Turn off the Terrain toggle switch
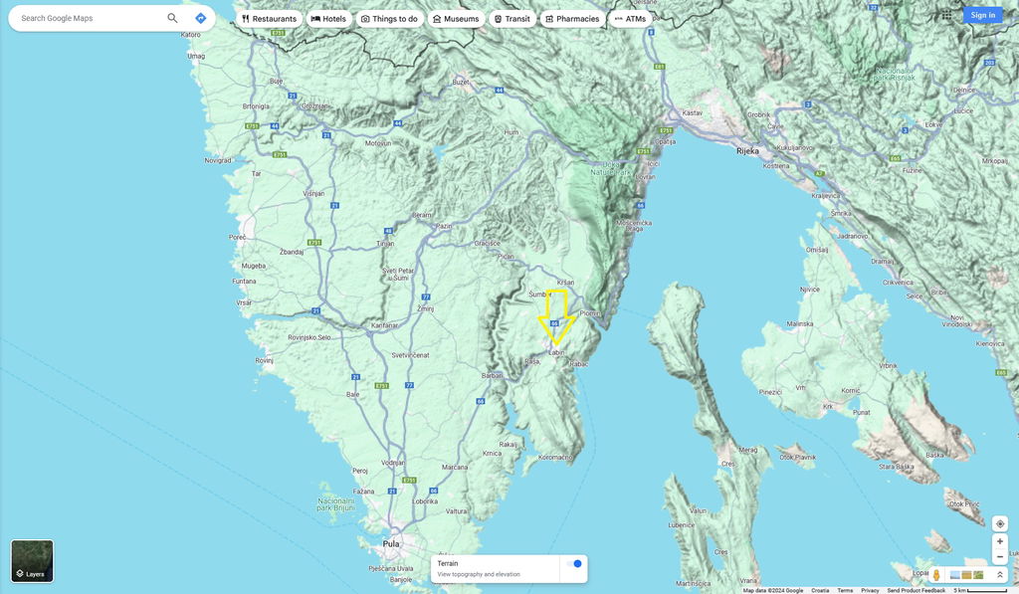Viewport: 1019px width, 594px height. click(574, 564)
